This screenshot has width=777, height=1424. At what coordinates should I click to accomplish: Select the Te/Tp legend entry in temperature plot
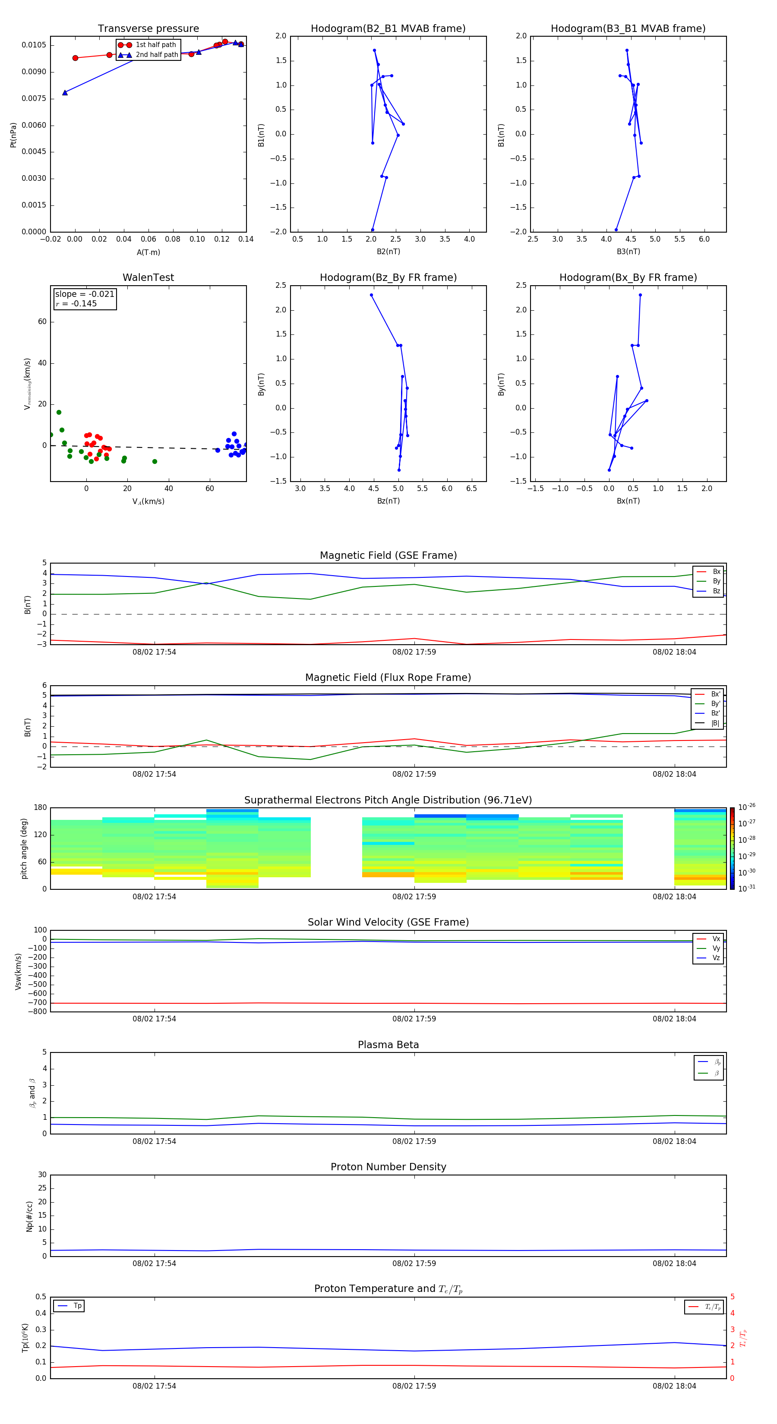pos(704,1307)
